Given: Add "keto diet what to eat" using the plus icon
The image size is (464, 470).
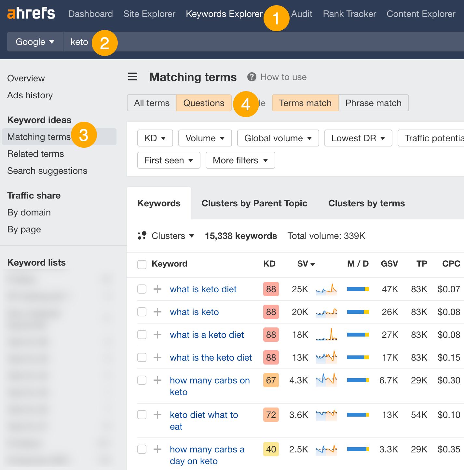Looking at the screenshot, I should (157, 415).
